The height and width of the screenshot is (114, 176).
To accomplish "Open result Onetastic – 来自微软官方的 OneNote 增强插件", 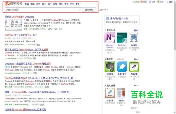I will click(x=28, y=64).
